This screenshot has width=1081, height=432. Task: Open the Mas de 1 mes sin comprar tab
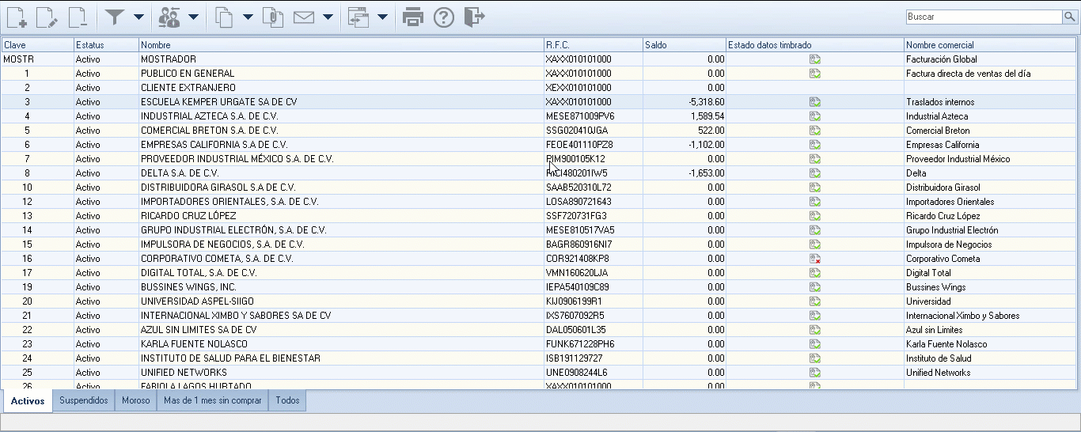click(212, 400)
